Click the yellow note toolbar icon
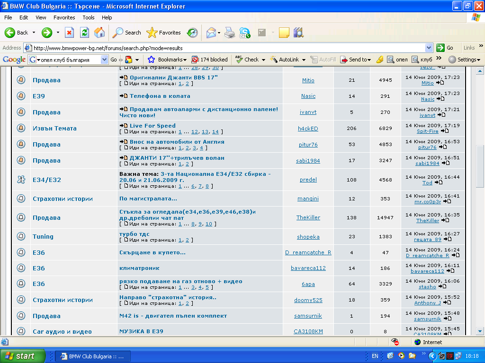The image size is (485, 363). (x=284, y=33)
